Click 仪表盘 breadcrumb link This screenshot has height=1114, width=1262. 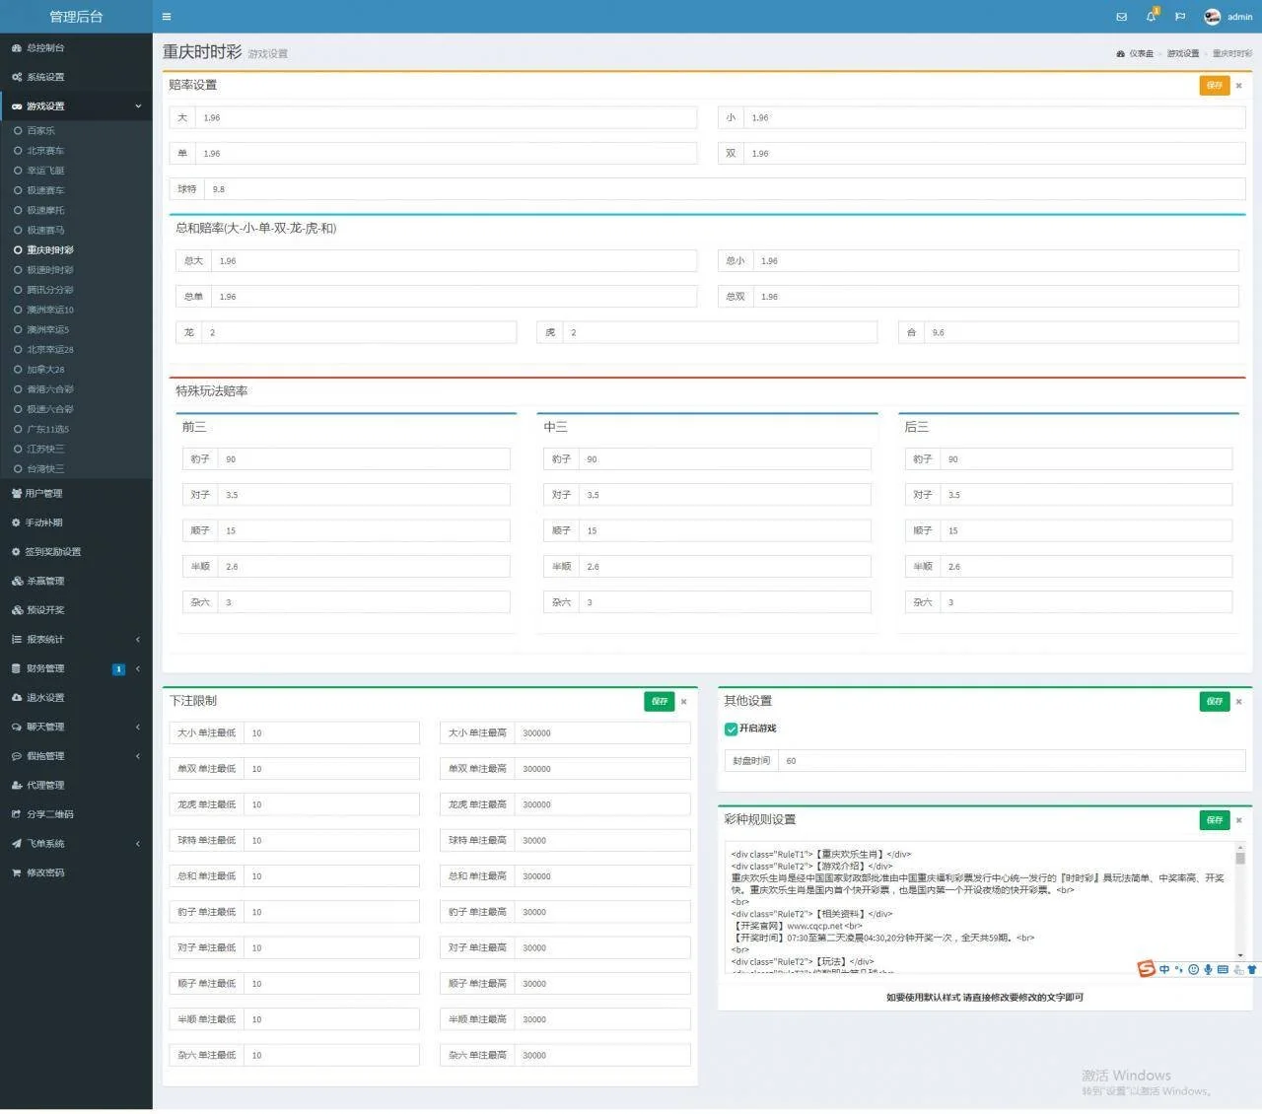[1141, 54]
